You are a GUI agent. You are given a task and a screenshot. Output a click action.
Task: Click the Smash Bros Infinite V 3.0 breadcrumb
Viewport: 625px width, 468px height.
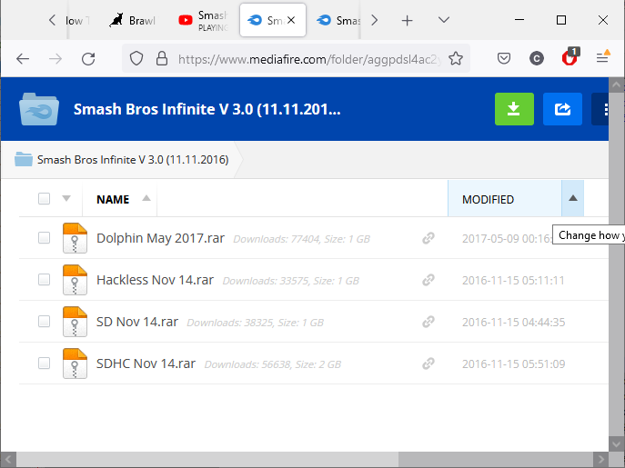click(133, 160)
